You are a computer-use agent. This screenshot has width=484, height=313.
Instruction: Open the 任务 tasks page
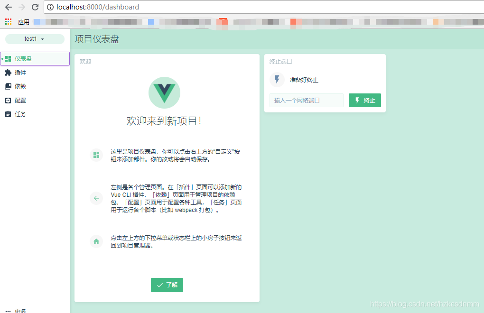(35, 114)
